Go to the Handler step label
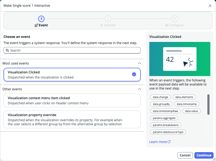This screenshot has height=161, width=216. click(110, 25)
